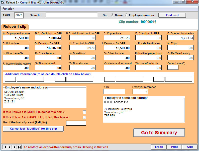This screenshot has height=151, width=199.
Task: Click Cancel last "Modified" for this slip
Action: click(33, 129)
